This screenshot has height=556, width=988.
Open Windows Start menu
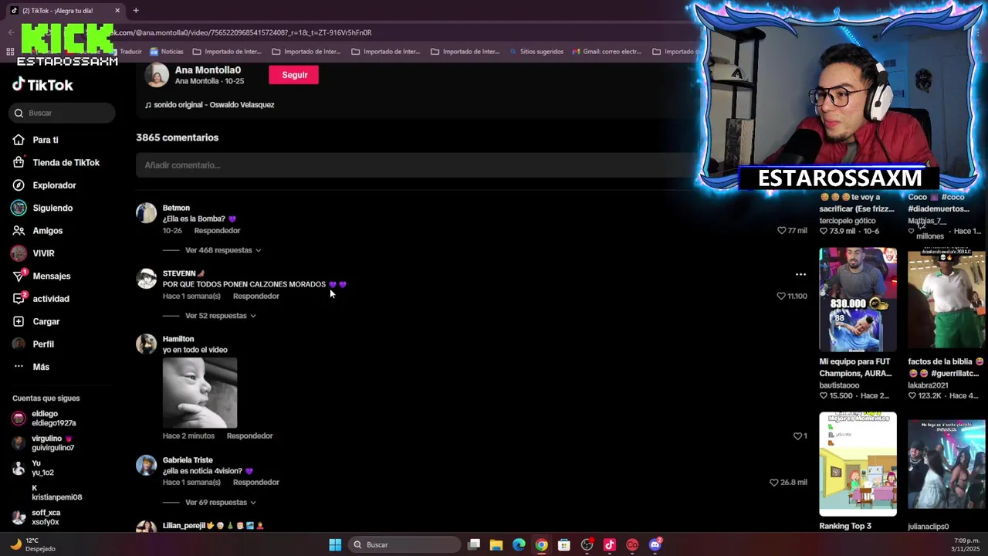(x=335, y=544)
